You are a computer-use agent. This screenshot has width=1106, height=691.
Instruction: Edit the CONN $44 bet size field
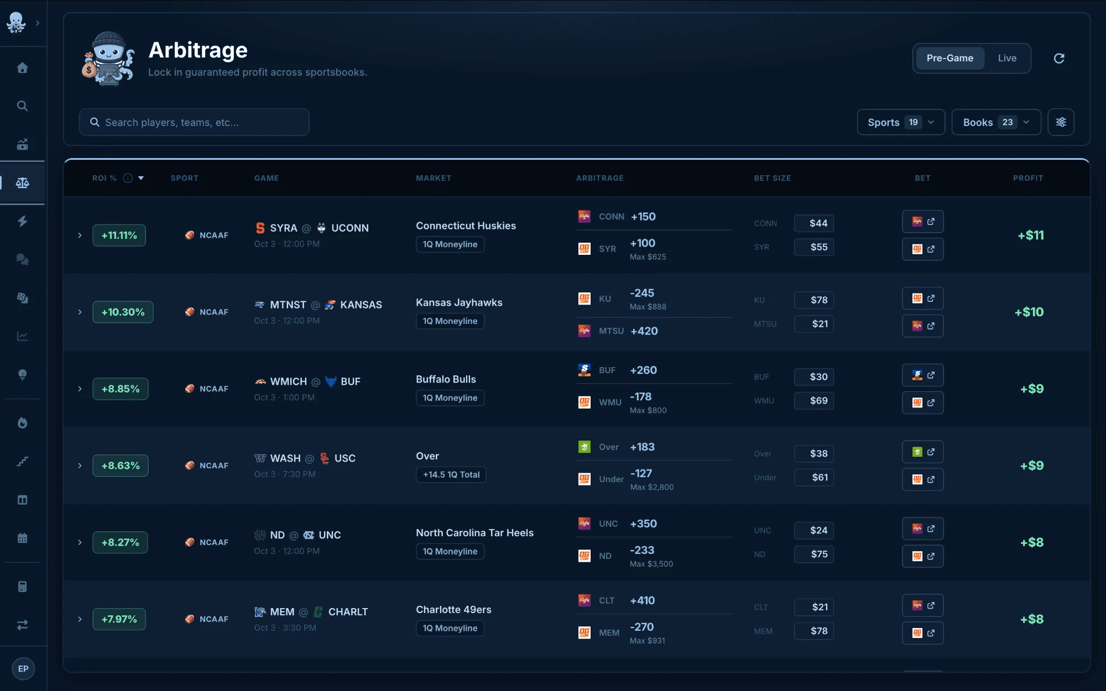coord(814,223)
